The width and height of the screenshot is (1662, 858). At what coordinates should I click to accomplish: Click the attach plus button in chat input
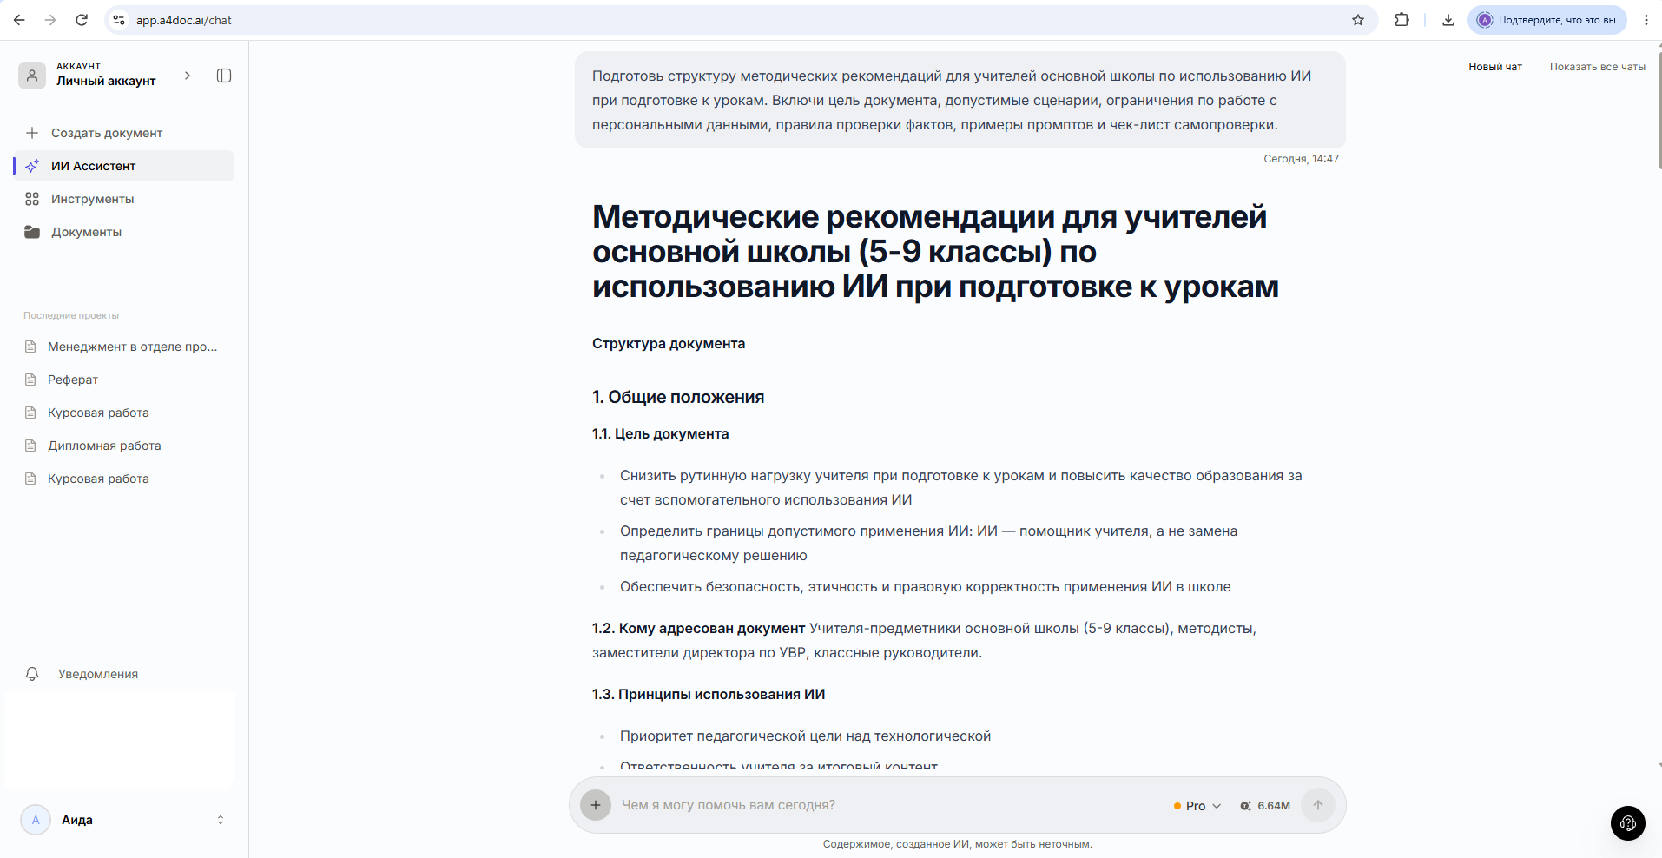596,805
